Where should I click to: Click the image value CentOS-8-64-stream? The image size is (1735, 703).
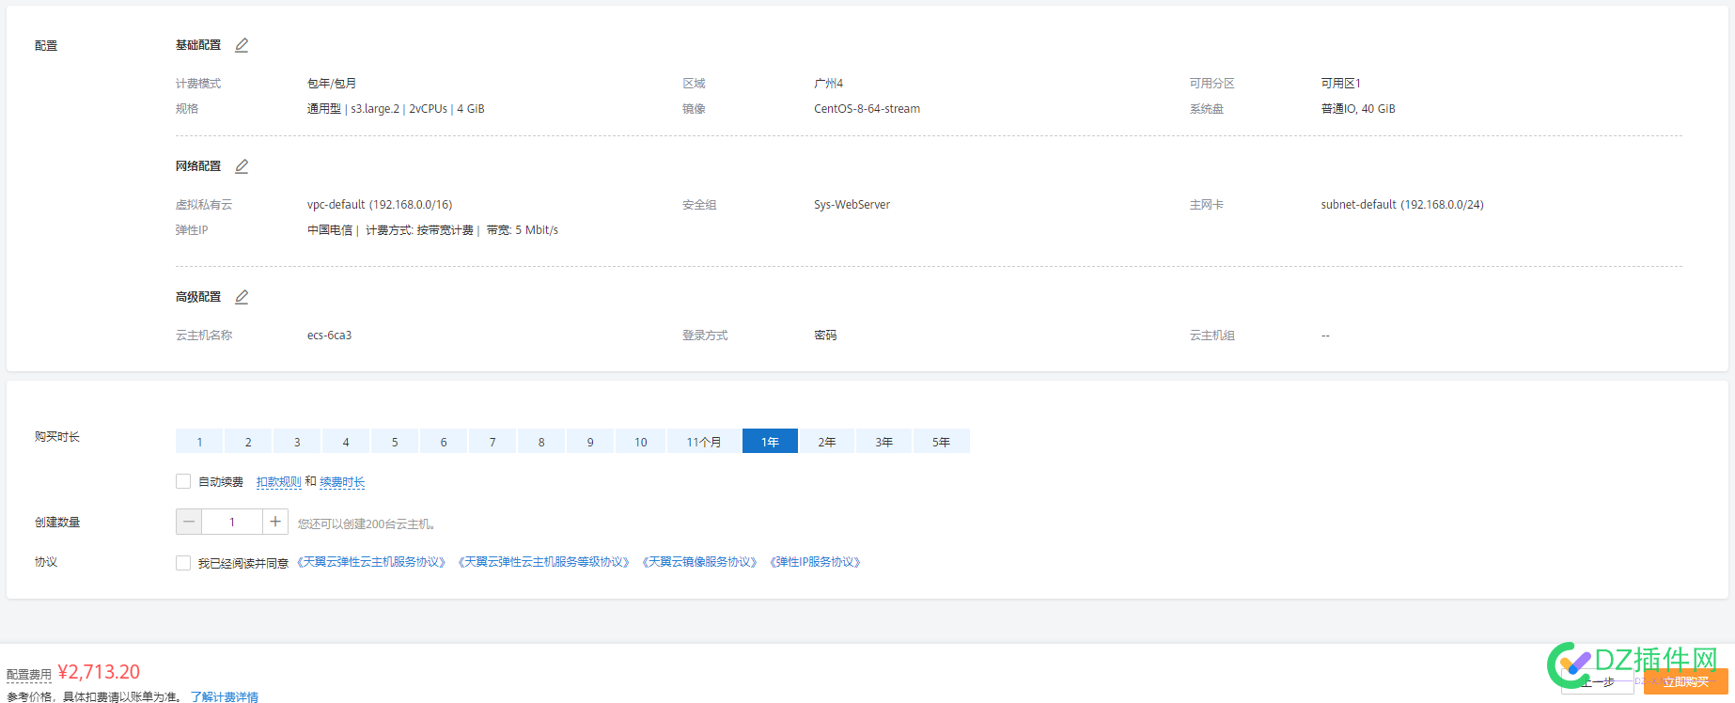[x=867, y=109]
